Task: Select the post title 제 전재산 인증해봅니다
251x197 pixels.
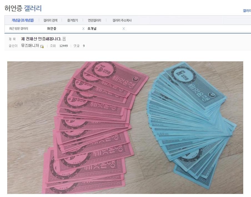Action: point(41,39)
